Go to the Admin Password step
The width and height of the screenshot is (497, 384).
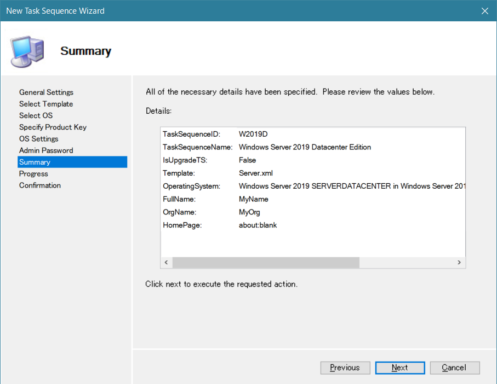[46, 150]
